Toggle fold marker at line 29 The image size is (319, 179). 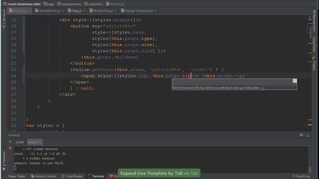24,107
